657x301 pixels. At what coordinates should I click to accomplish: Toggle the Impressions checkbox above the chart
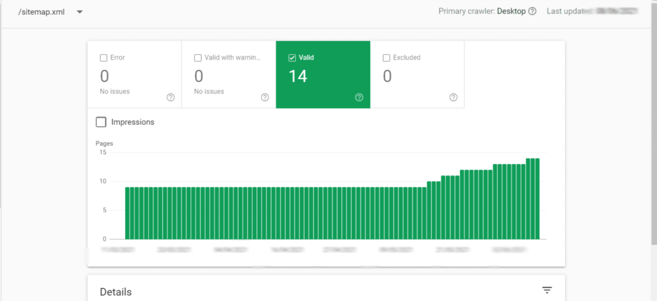[101, 122]
